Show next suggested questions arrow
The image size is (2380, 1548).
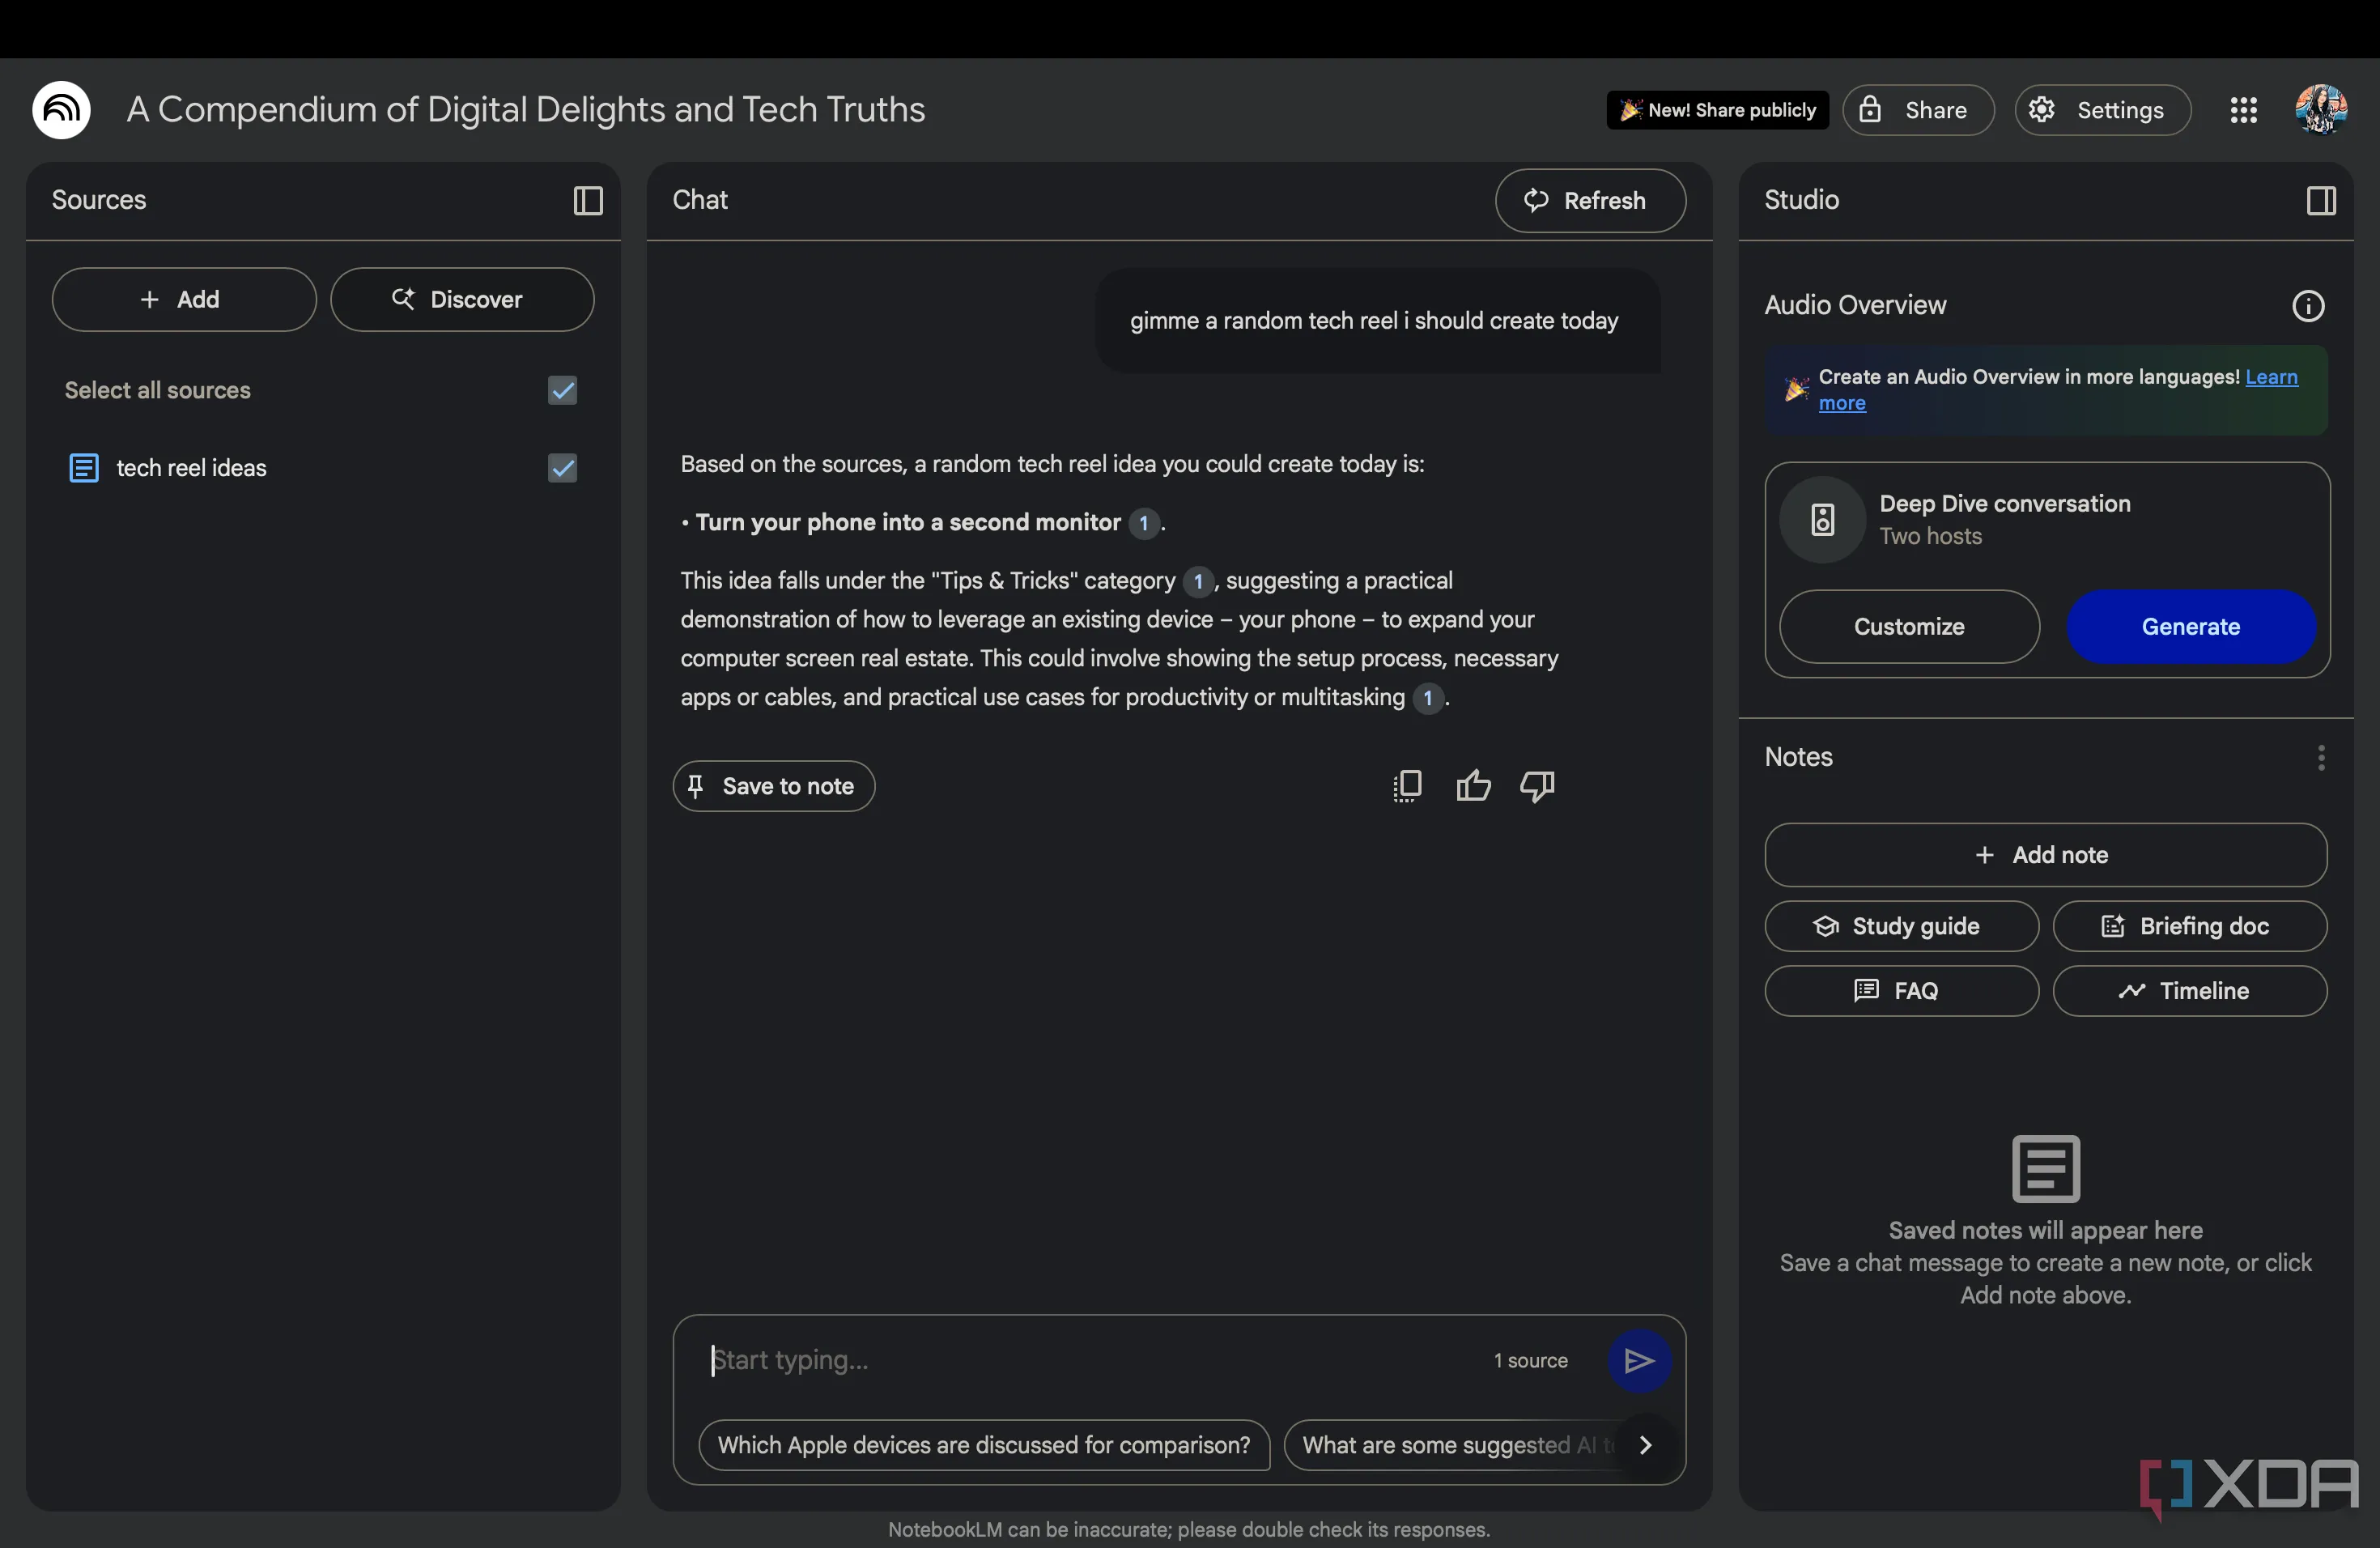[x=1645, y=1445]
